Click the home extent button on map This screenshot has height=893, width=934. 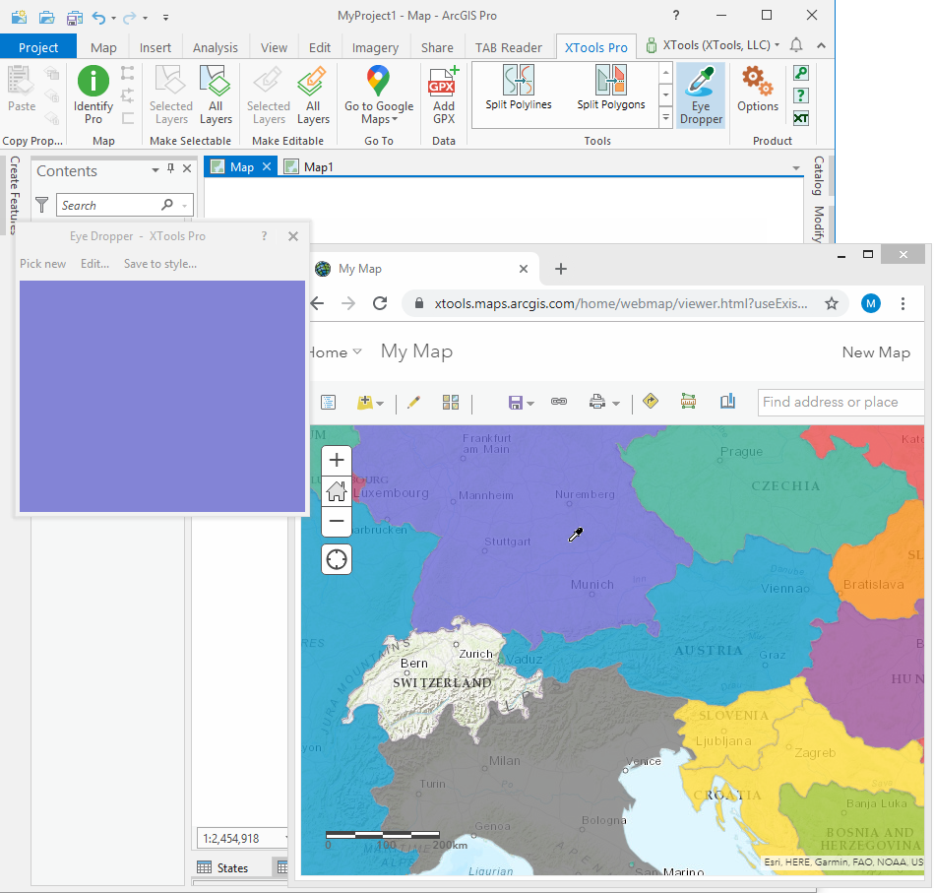337,490
